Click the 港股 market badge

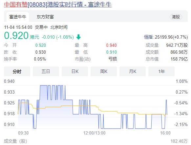[176, 17]
